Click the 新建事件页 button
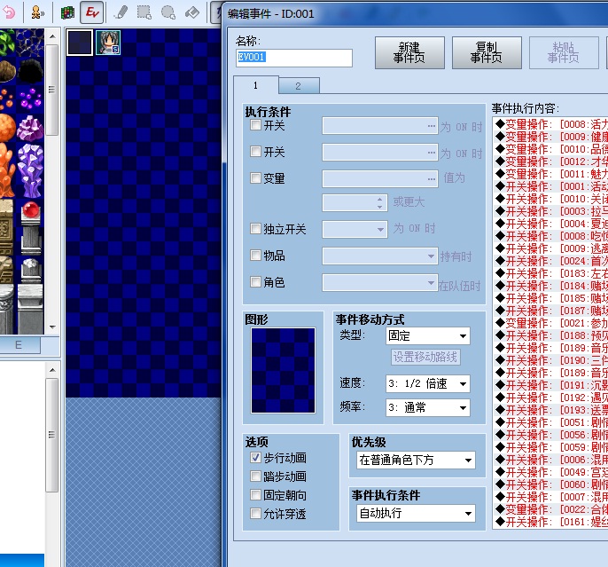 point(409,52)
